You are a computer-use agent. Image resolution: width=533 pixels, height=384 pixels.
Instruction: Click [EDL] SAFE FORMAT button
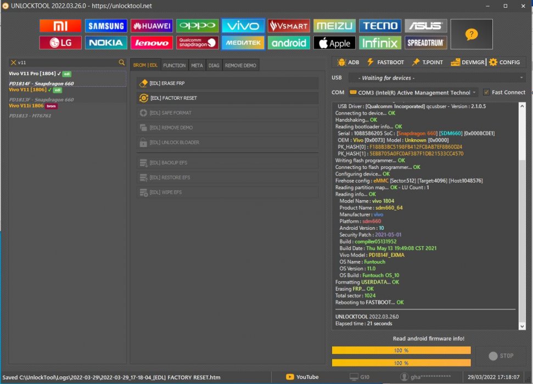tap(228, 113)
